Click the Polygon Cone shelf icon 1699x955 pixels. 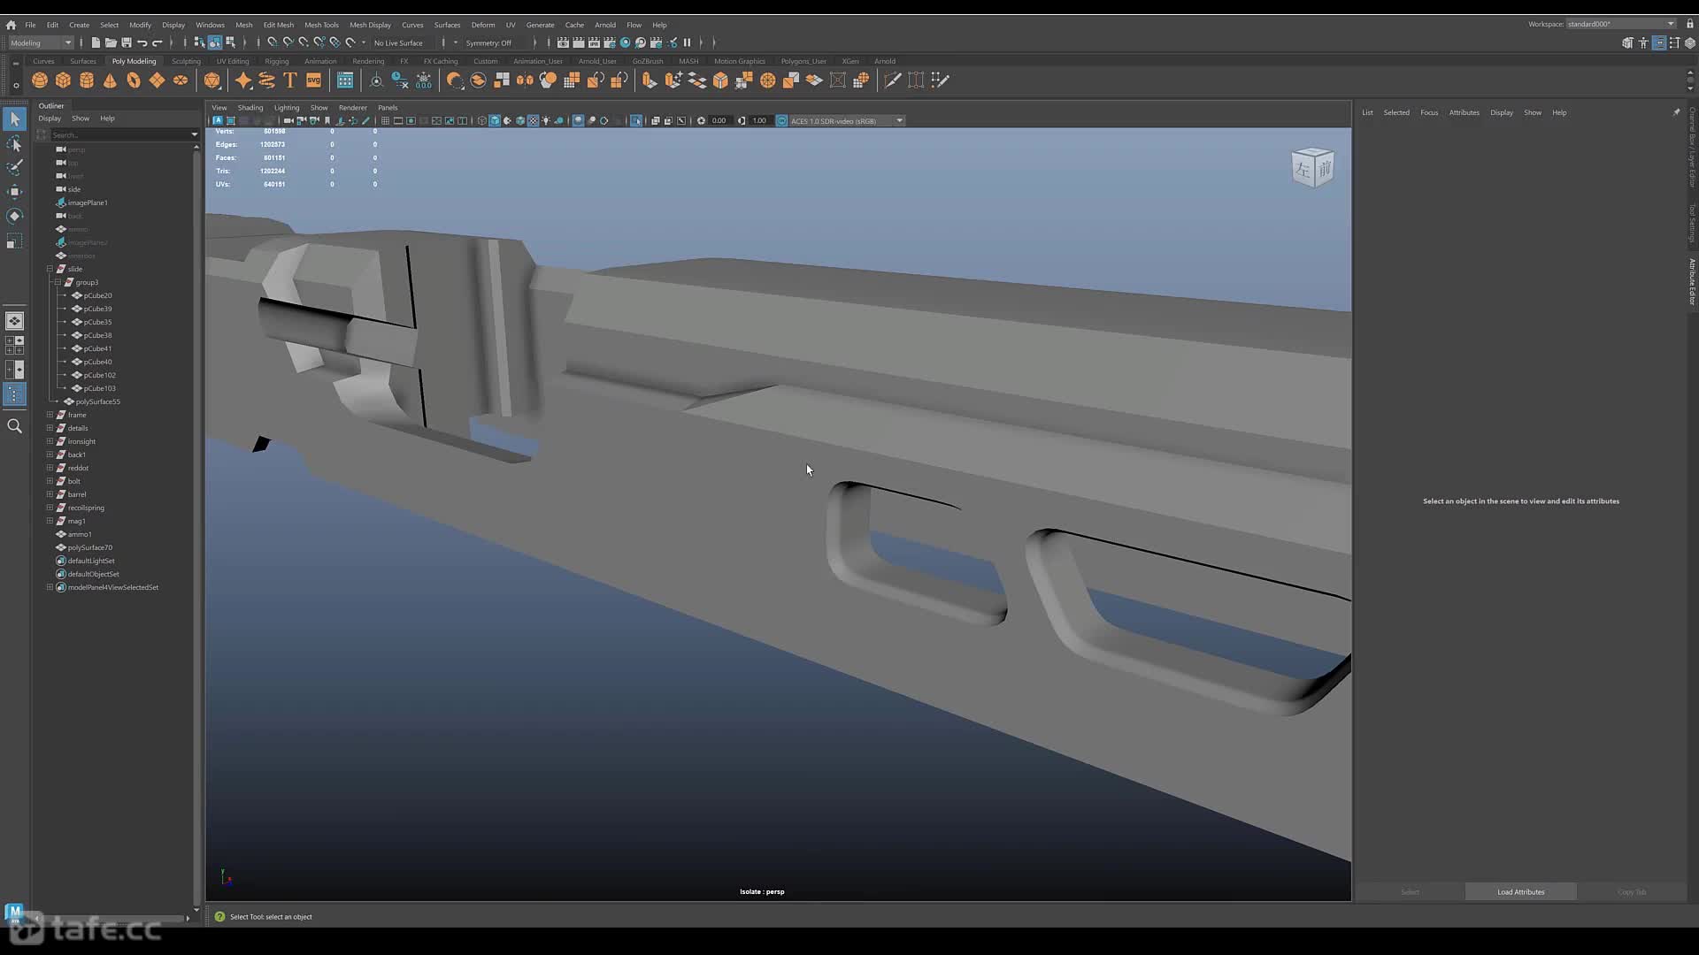[110, 80]
